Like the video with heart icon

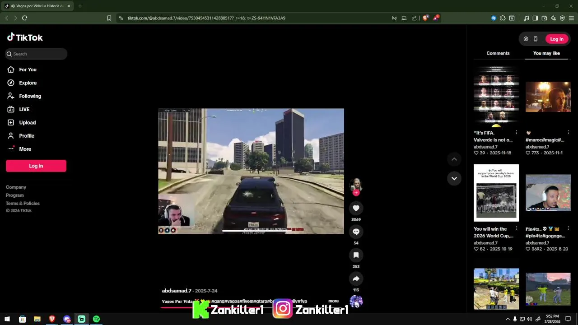click(356, 208)
